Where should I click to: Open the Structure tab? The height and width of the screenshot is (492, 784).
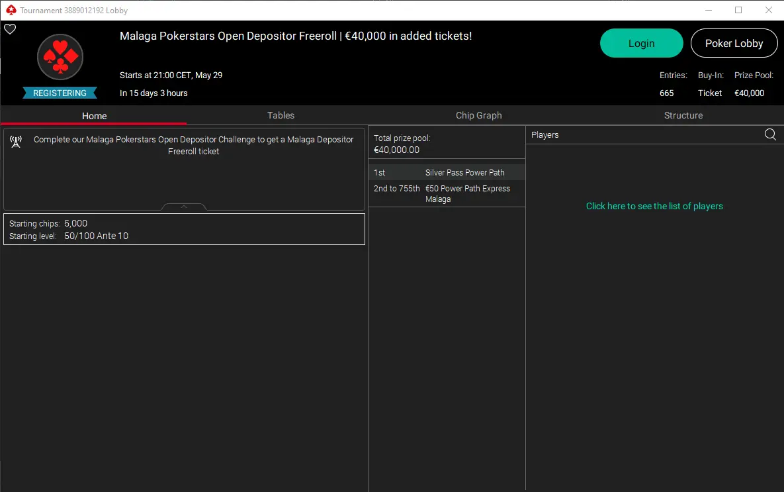pyautogui.click(x=683, y=115)
